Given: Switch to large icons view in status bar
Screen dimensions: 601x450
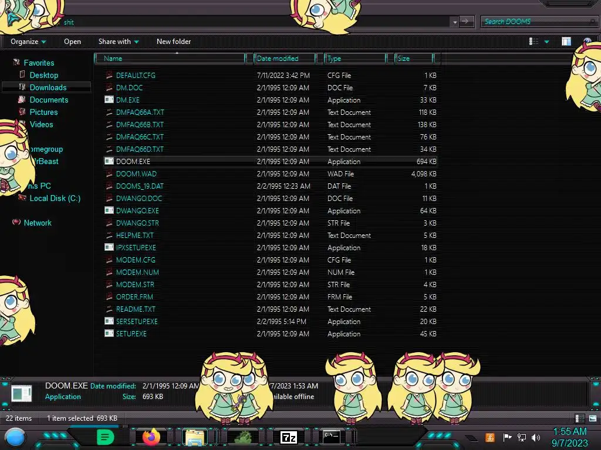Looking at the screenshot, I should click(593, 418).
